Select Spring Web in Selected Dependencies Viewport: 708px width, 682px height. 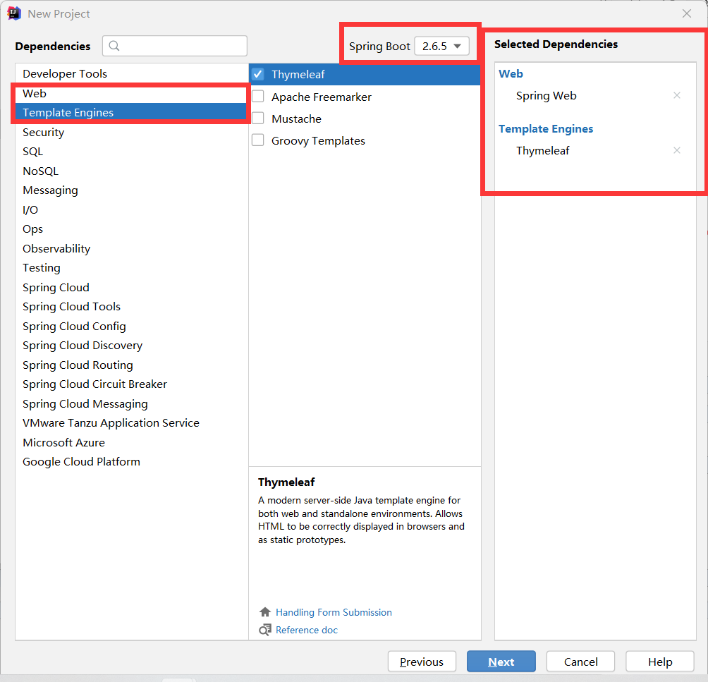(x=547, y=96)
